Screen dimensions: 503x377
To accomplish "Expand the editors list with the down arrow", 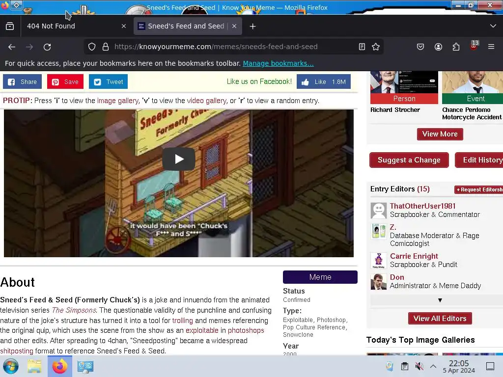I will [440, 300].
